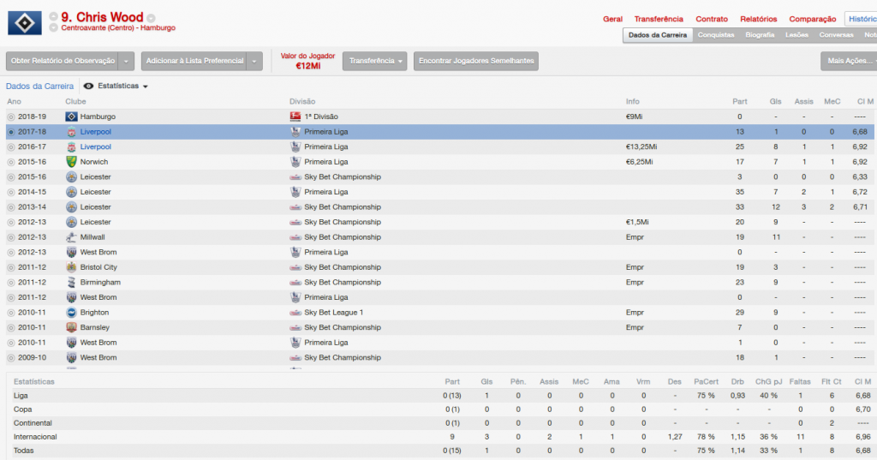This screenshot has height=460, width=877.
Task: Click the Barnsley club badge icon
Action: (71, 327)
